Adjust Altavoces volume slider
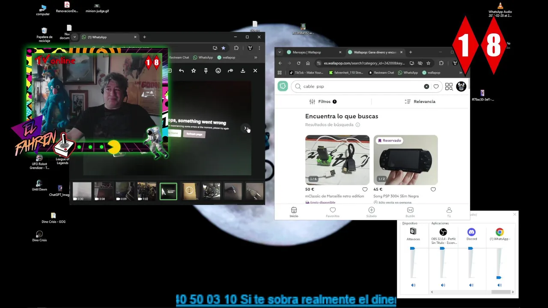548x308 pixels. click(x=412, y=249)
